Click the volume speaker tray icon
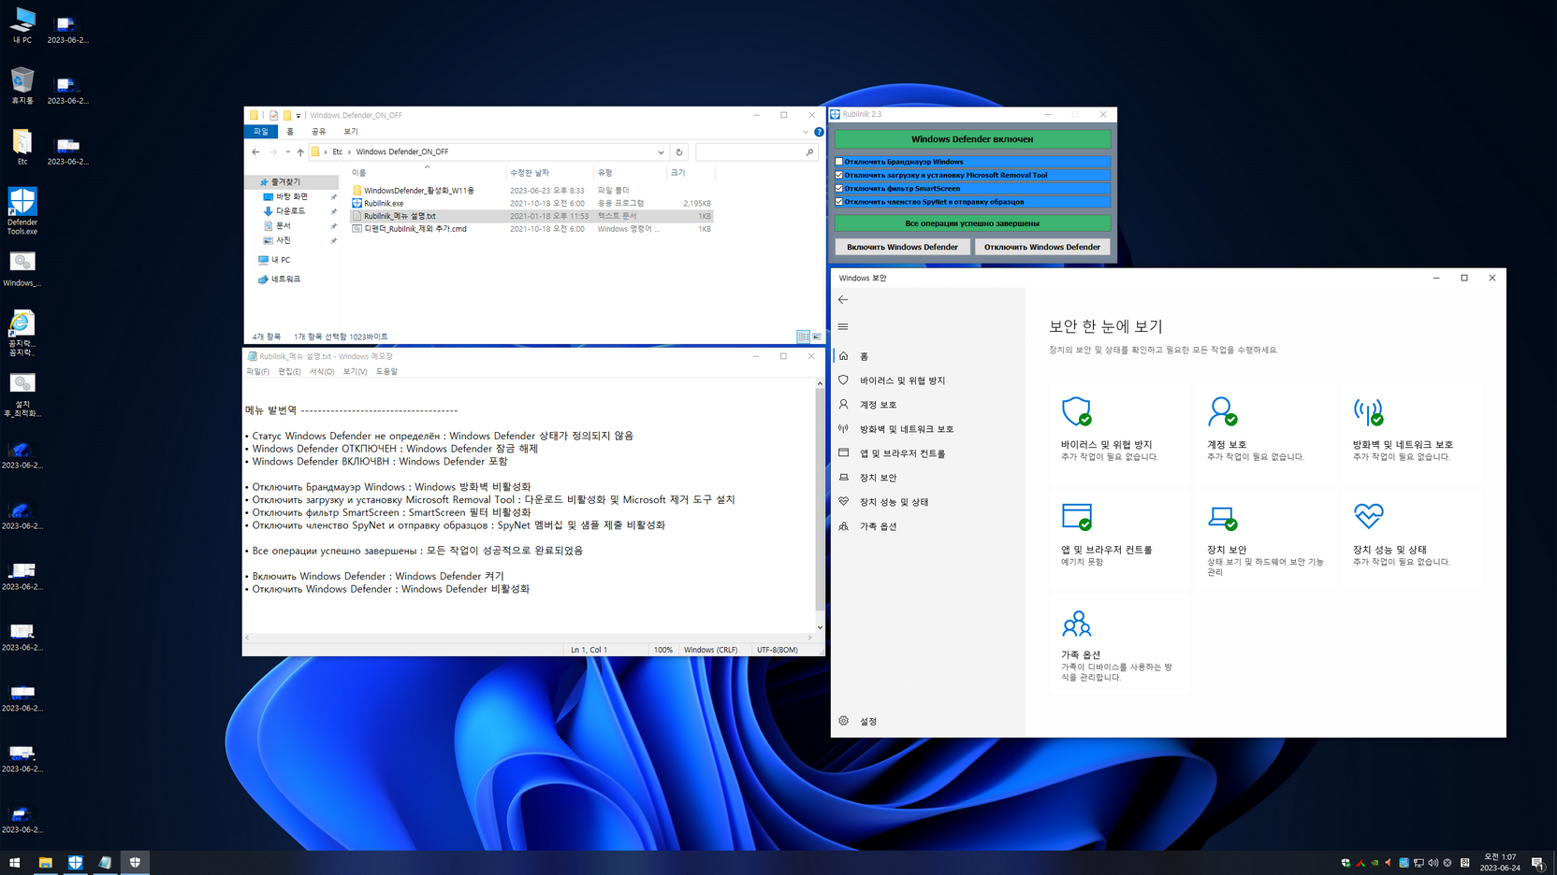The height and width of the screenshot is (875, 1557). 1433,863
